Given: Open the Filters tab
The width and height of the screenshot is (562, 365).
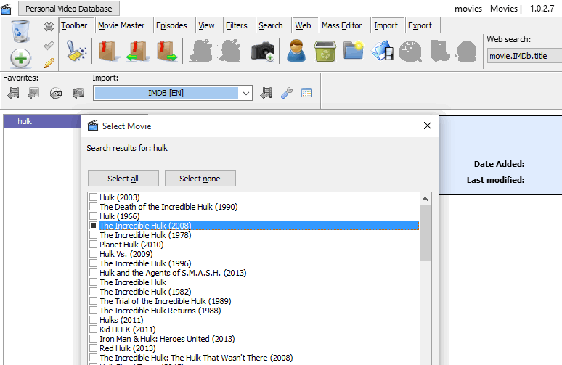Looking at the screenshot, I should pos(237,25).
